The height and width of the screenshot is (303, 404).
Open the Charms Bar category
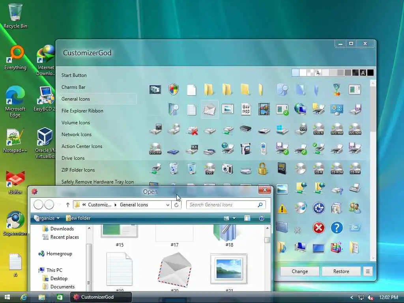click(73, 87)
